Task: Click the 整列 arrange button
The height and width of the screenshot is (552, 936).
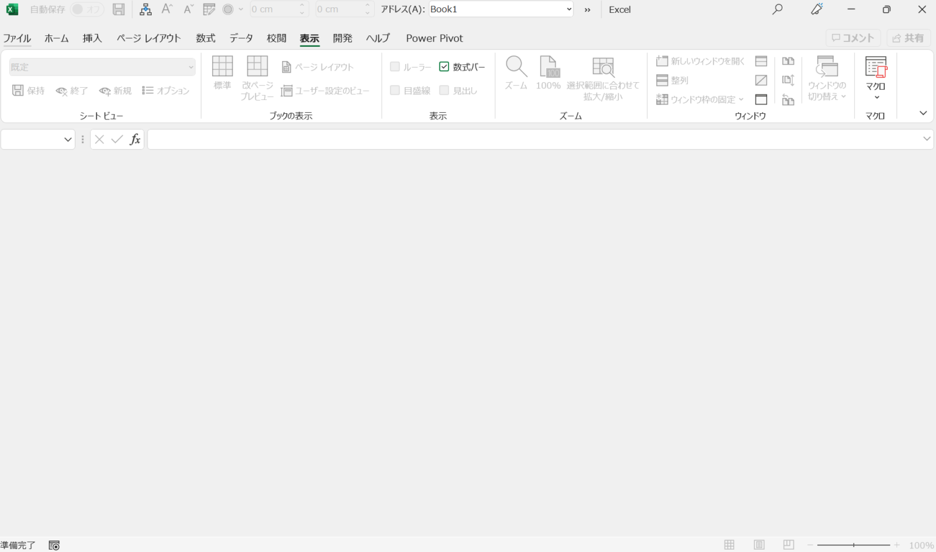Action: pos(672,80)
